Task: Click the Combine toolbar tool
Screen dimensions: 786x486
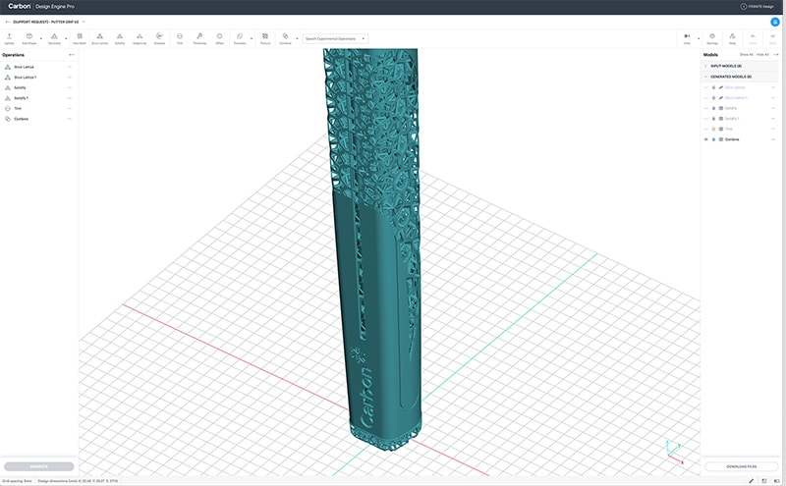Action: [x=285, y=38]
